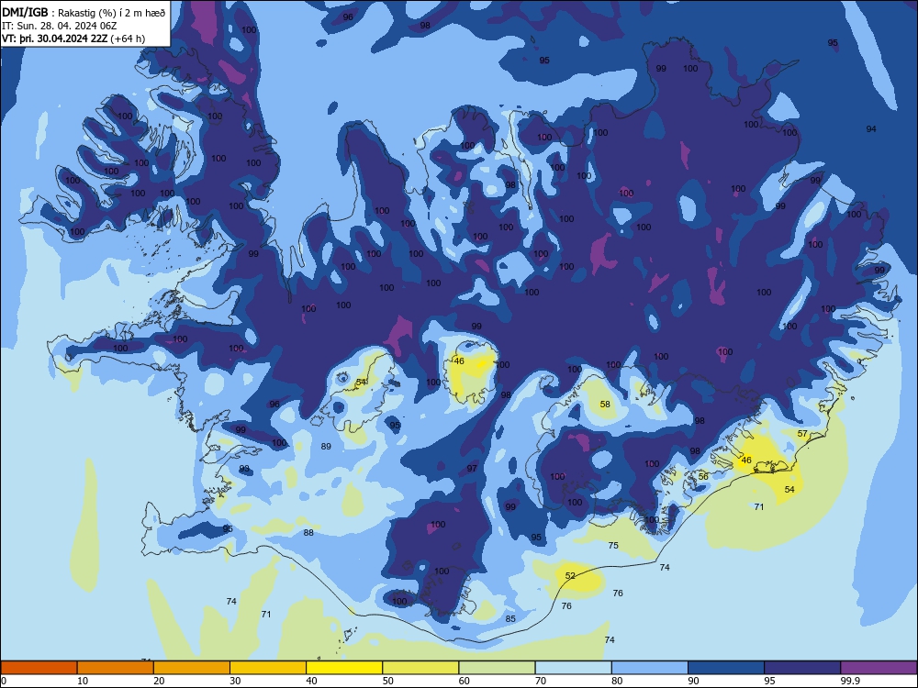The height and width of the screenshot is (688, 918).
Task: Click the '30' legend tick label
Action: point(235,681)
